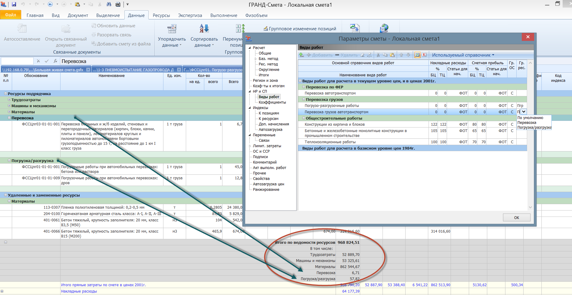Switch to the Выполнение ribbon tab
Viewport: 572px width, 295px height.
(224, 15)
